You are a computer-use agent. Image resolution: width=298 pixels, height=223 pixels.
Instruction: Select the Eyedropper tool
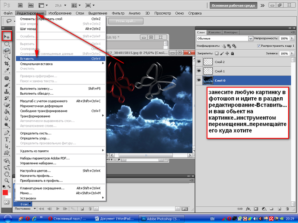tap(7, 71)
